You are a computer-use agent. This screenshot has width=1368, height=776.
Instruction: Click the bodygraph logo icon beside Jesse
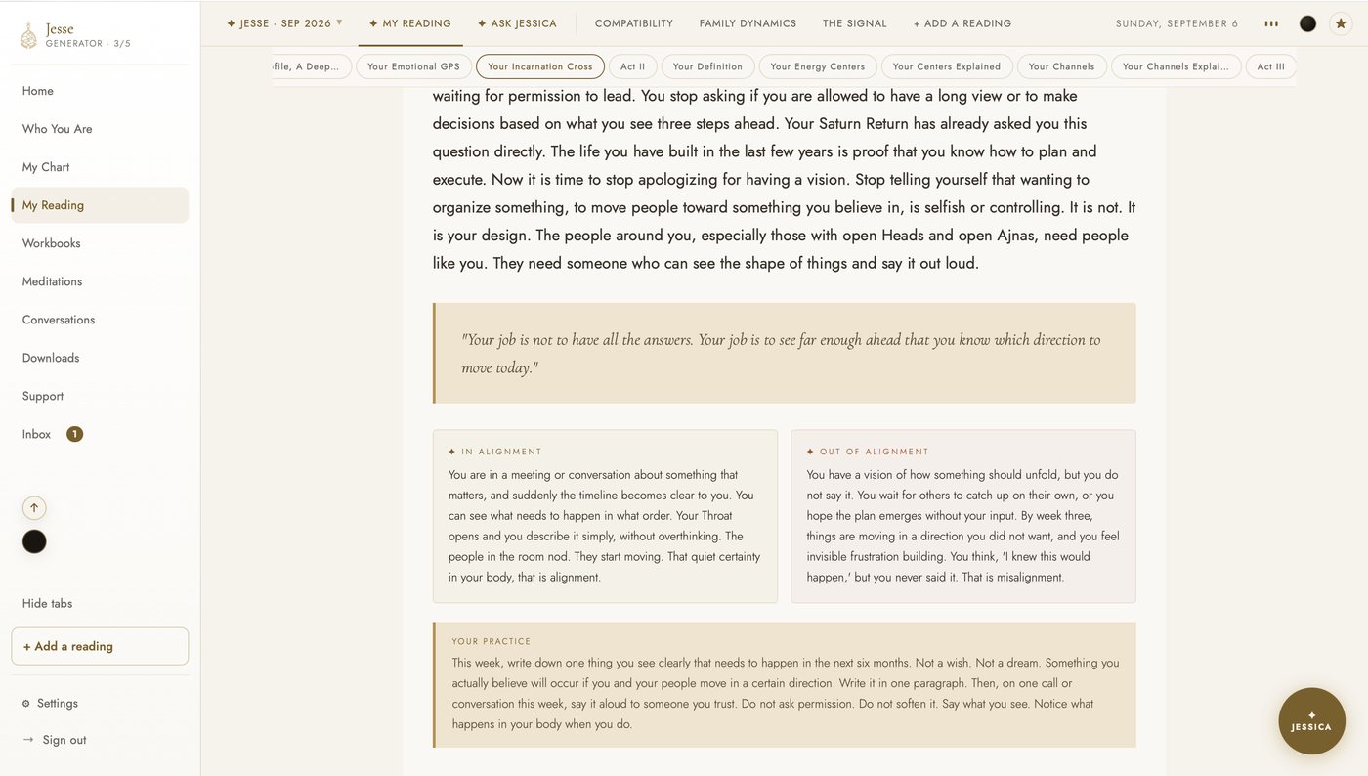[28, 36]
